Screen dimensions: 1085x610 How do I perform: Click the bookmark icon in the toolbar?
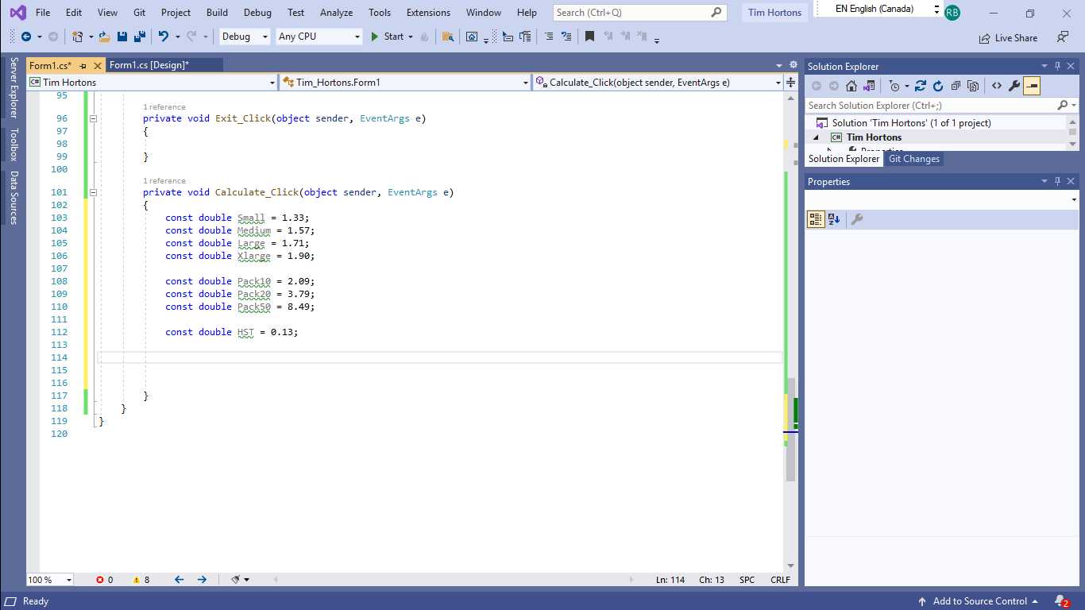tap(589, 37)
